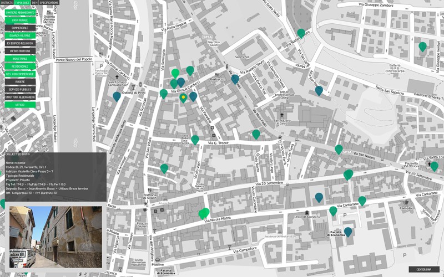Enable the Rudere typology filter
Viewport: 444px width, 277px height.
pos(20,81)
